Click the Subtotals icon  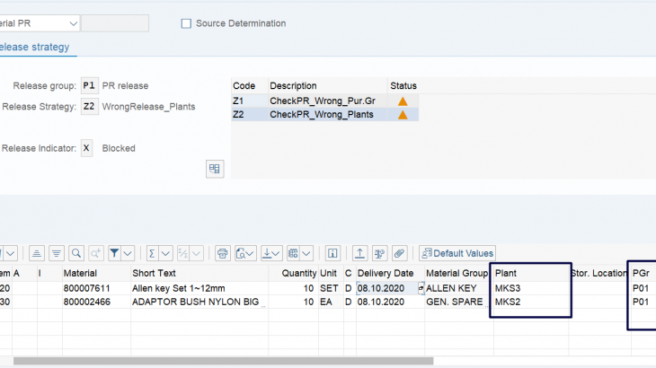183,253
